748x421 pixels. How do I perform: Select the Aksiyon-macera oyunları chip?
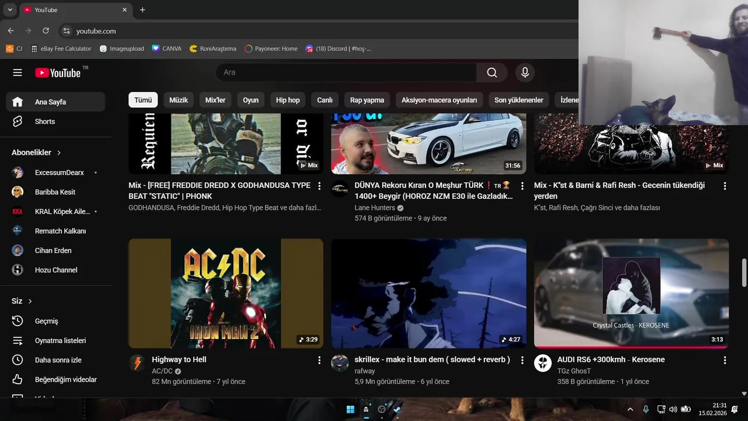[439, 100]
